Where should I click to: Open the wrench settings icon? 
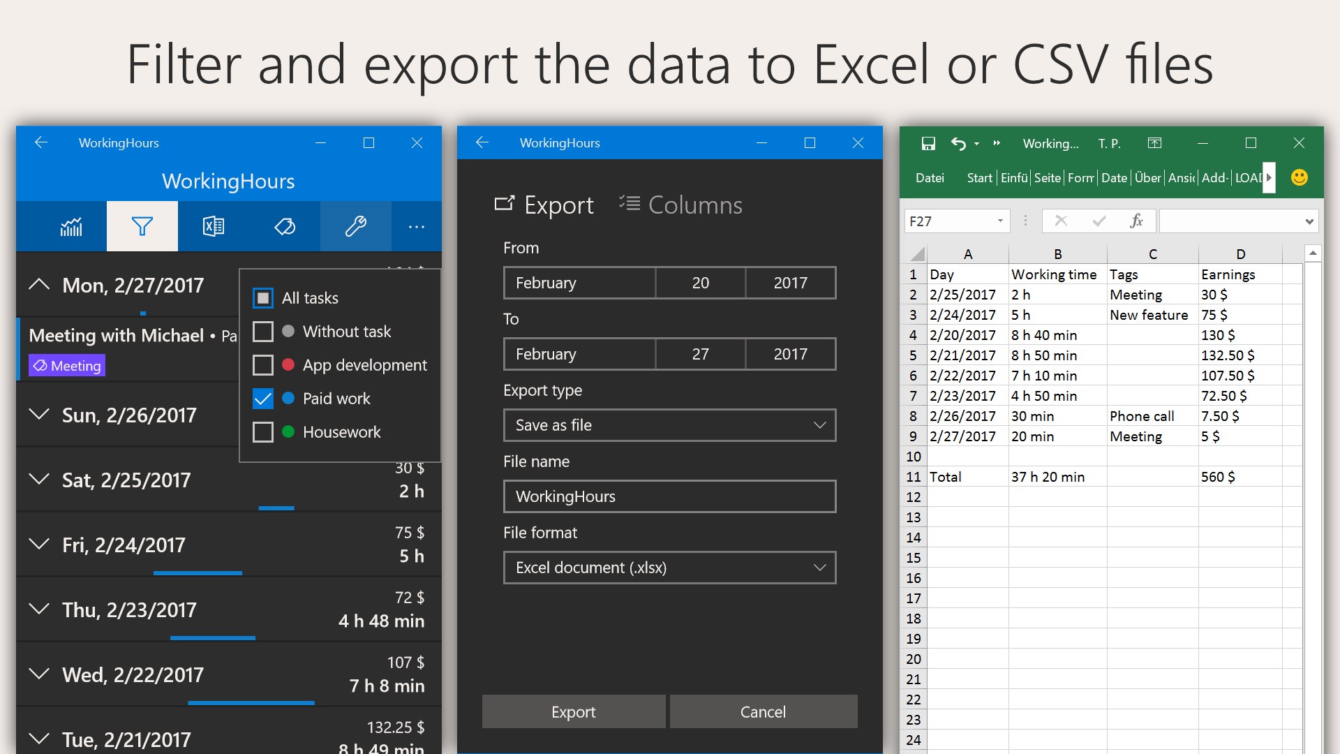pyautogui.click(x=356, y=226)
